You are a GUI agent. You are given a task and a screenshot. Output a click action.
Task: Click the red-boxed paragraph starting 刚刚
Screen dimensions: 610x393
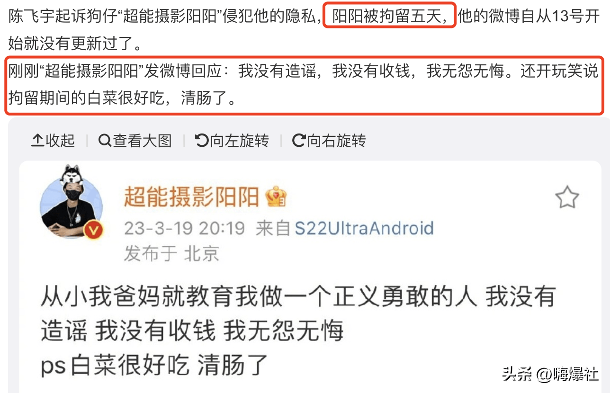pyautogui.click(x=305, y=85)
